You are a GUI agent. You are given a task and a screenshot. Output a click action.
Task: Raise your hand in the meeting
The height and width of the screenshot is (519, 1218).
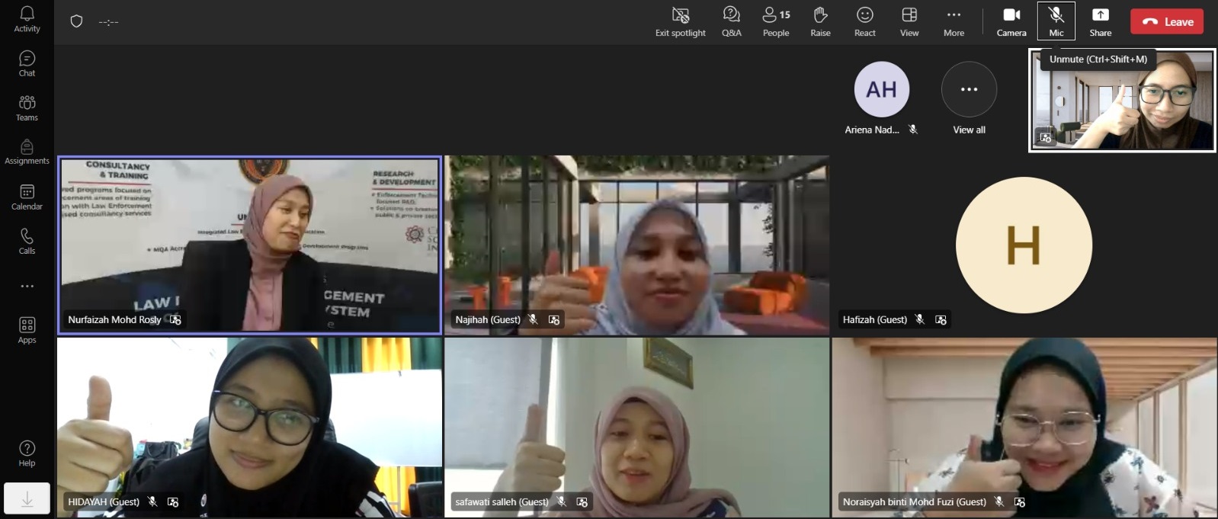pyautogui.click(x=820, y=21)
